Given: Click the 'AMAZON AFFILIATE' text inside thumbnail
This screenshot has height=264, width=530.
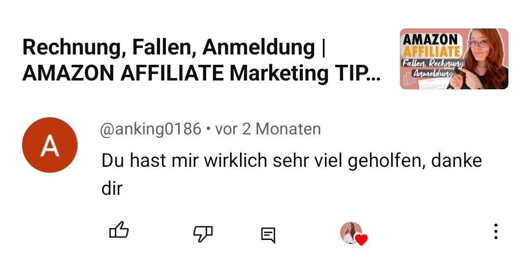Looking at the screenshot, I should coord(432,46).
